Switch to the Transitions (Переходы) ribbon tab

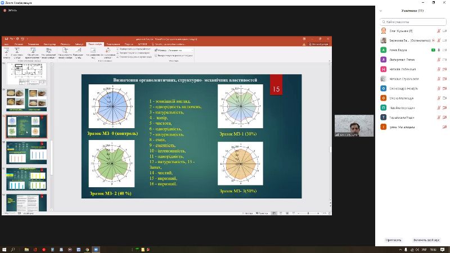[x=65, y=44]
